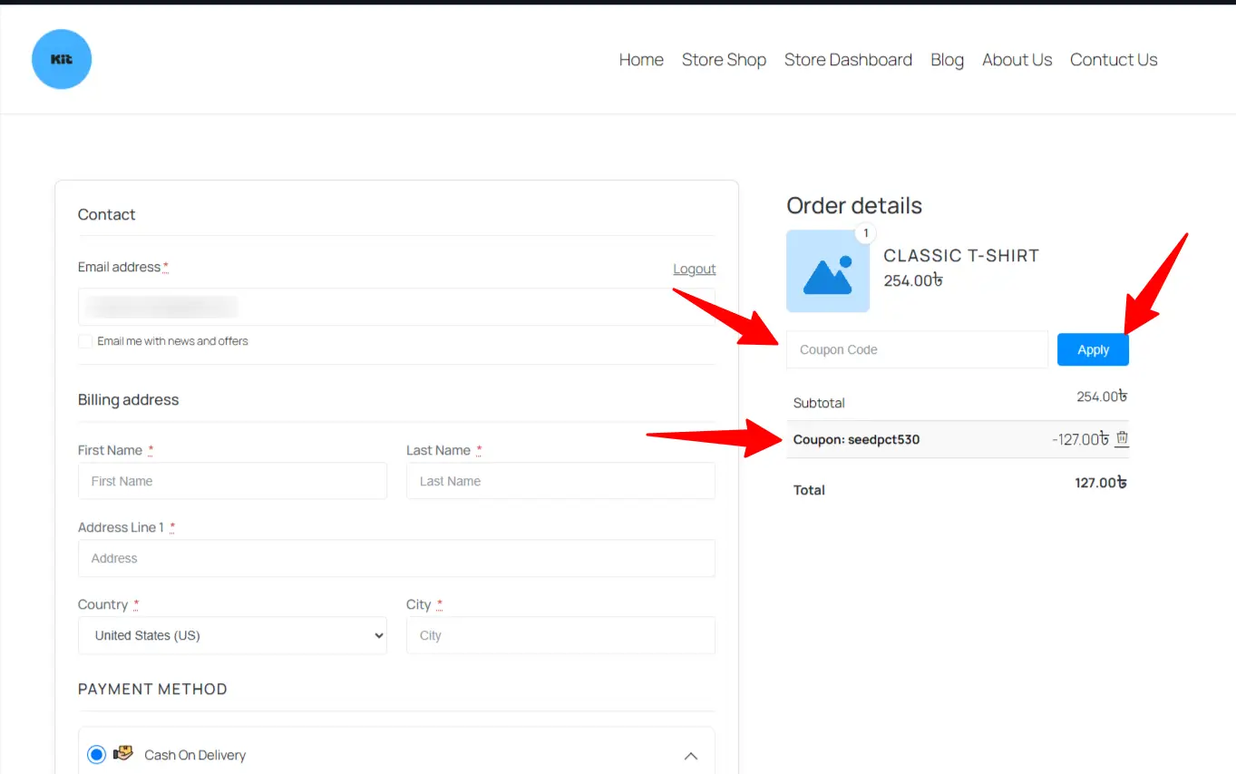The height and width of the screenshot is (774, 1236).
Task: Click the City input field
Action: (x=560, y=635)
